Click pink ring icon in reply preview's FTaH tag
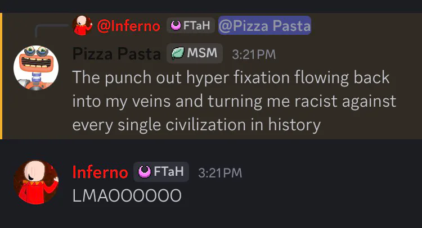This screenshot has height=228, width=422. tap(176, 26)
